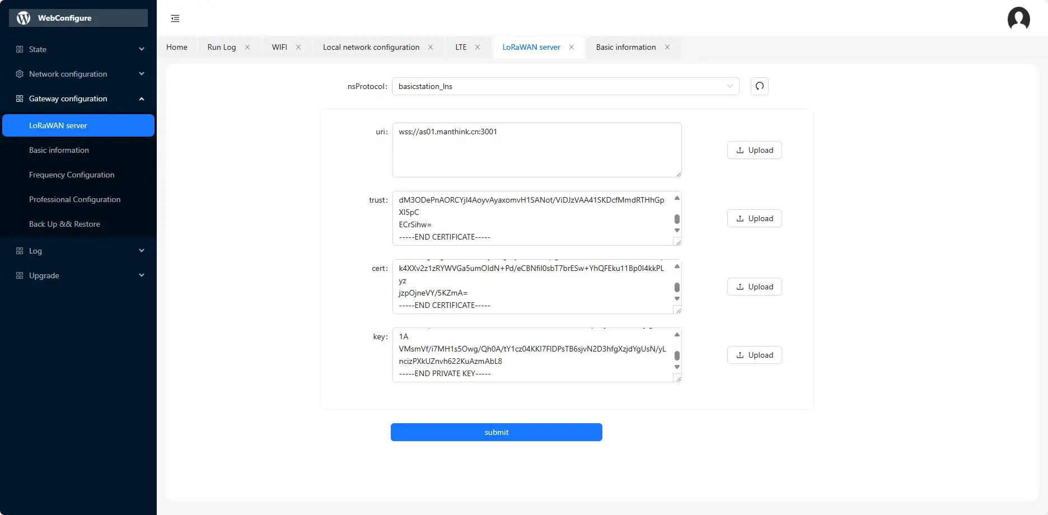Click scroll-up arrow in the key field
Screen dimensions: 1048x515
point(677,335)
